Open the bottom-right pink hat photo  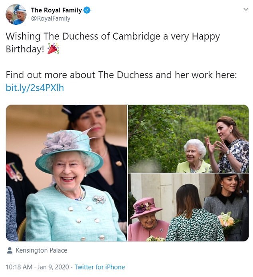188,207
